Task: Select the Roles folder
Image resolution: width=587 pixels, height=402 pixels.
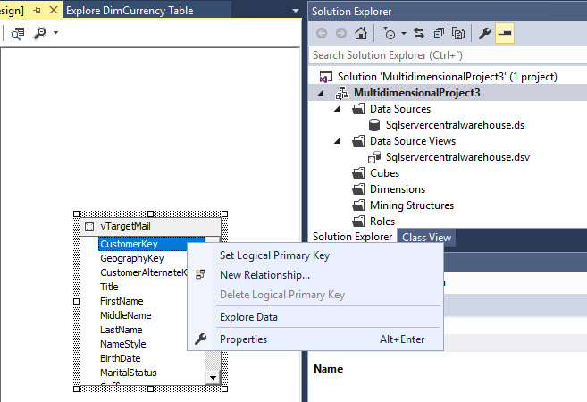Action: tap(382, 222)
